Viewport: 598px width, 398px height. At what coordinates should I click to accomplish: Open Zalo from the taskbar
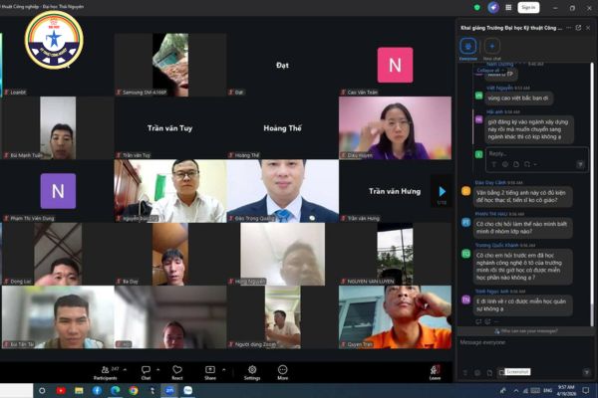tap(187, 390)
